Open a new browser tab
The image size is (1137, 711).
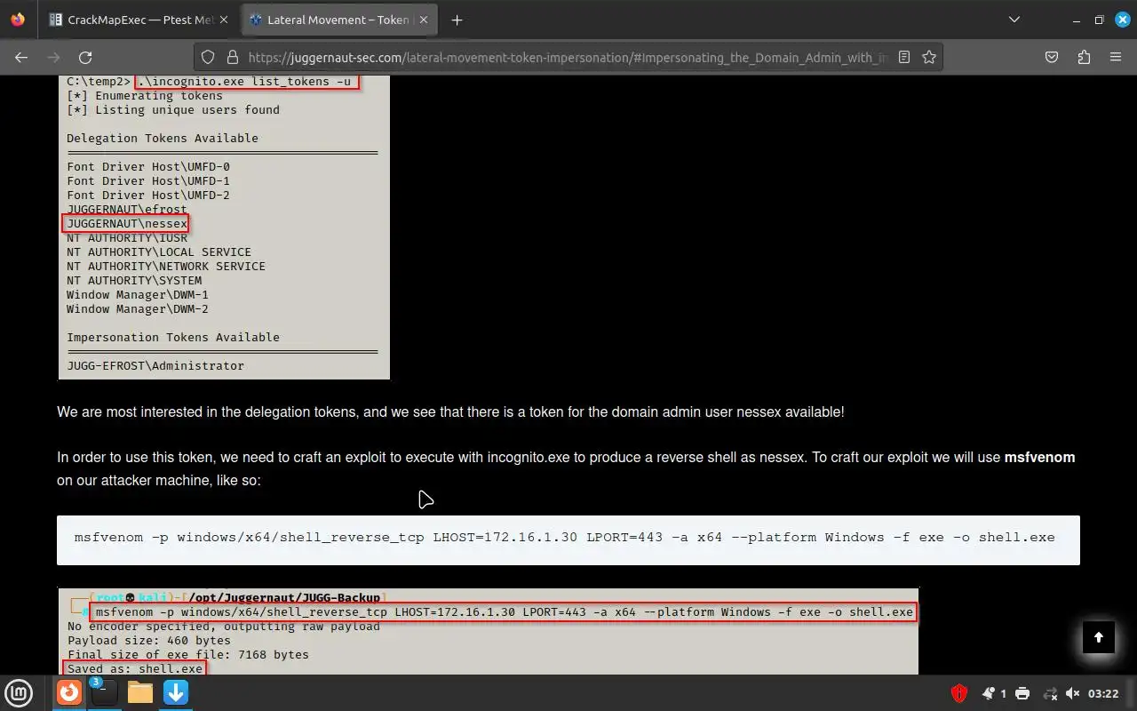tap(457, 20)
